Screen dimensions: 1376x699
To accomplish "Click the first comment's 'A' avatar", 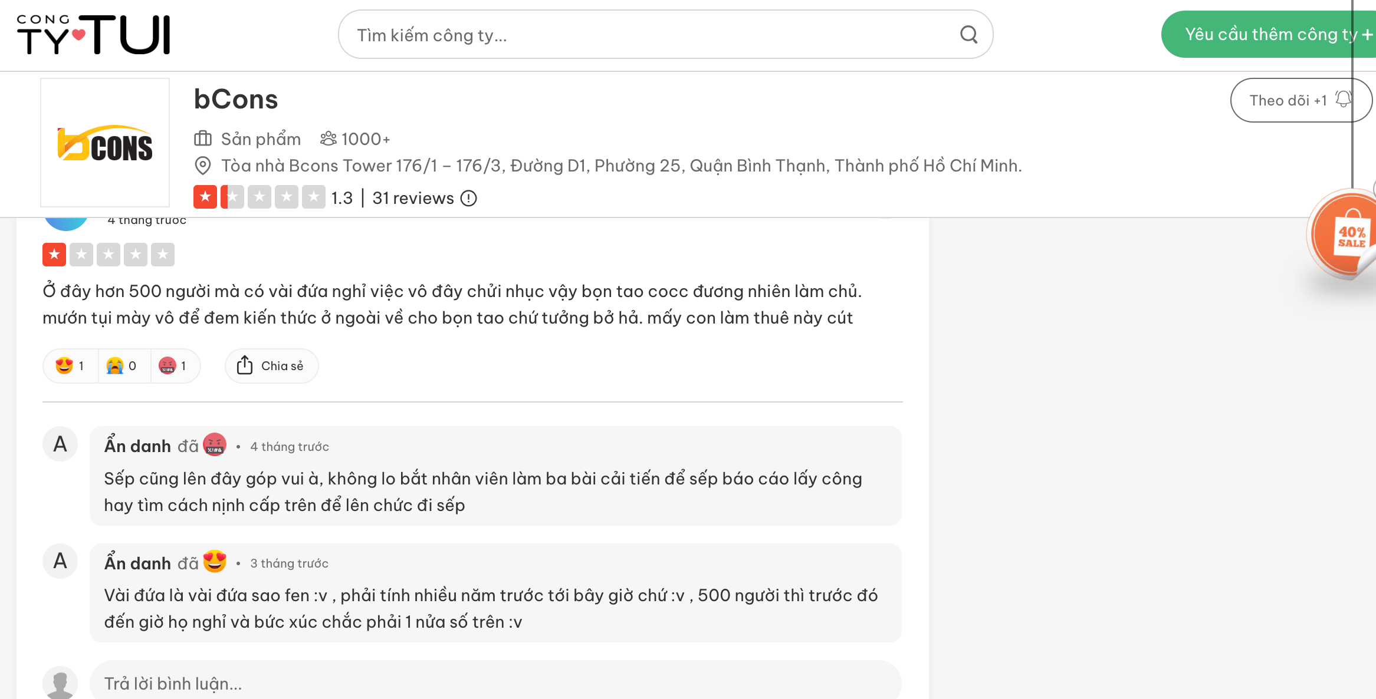I will [x=60, y=444].
